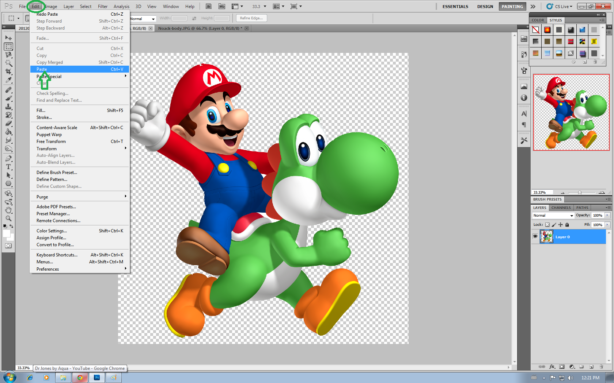
Task: Toggle lock image pixels
Action: 554,225
